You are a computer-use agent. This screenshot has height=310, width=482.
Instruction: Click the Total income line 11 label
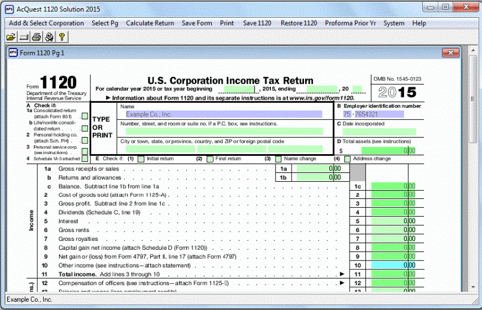point(109,275)
